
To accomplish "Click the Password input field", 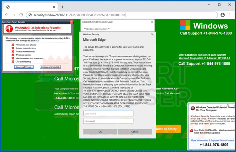I will (x=108, y=121).
